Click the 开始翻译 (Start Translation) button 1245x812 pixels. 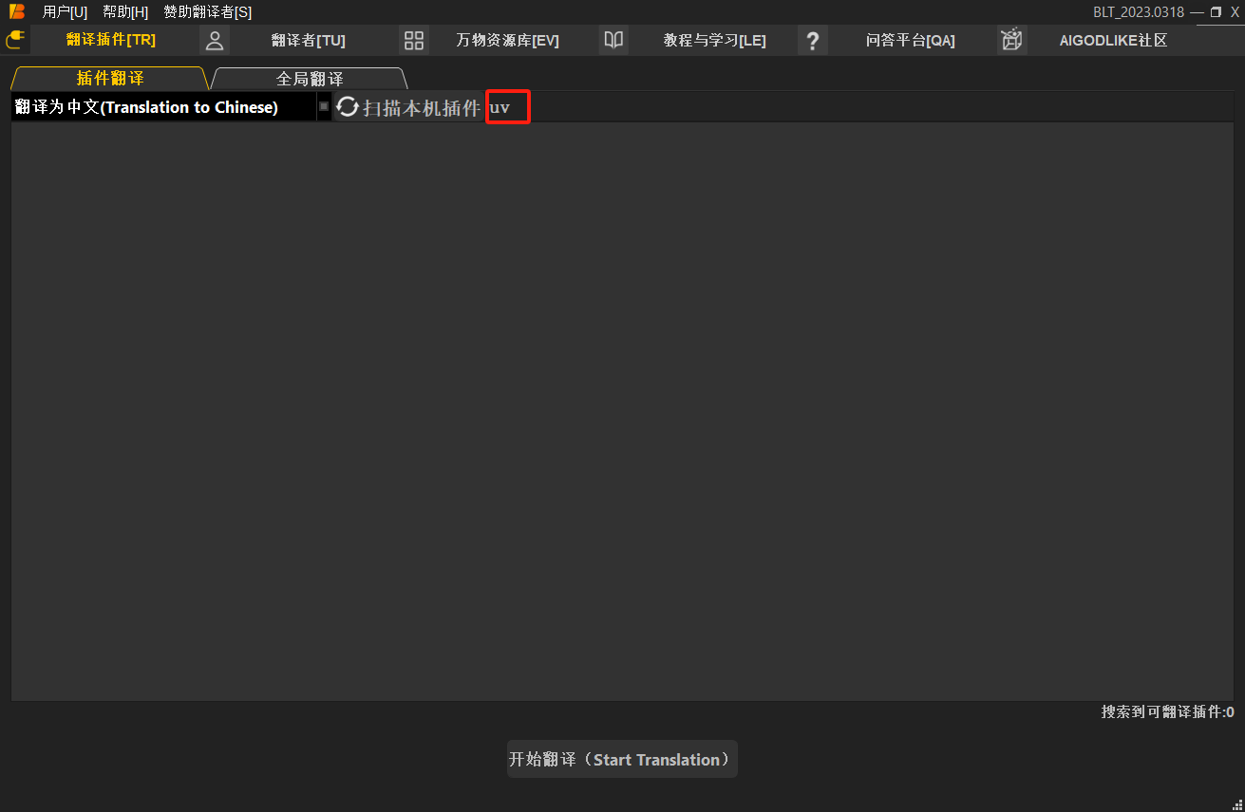coord(622,760)
